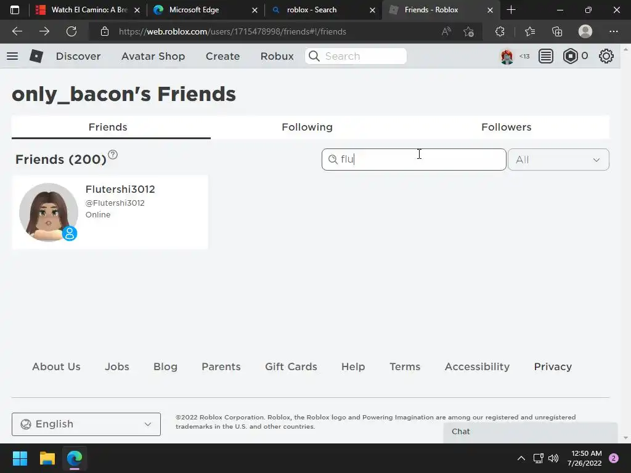Viewport: 631px width, 473px height.
Task: Click the browser address bar URL
Action: tap(232, 31)
